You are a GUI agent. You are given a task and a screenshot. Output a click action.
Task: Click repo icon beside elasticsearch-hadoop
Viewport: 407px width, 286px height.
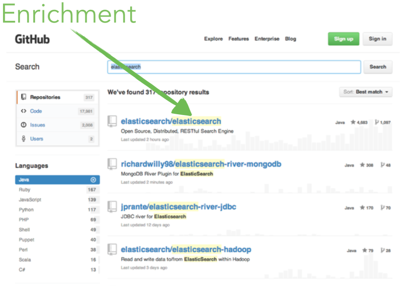click(x=112, y=249)
